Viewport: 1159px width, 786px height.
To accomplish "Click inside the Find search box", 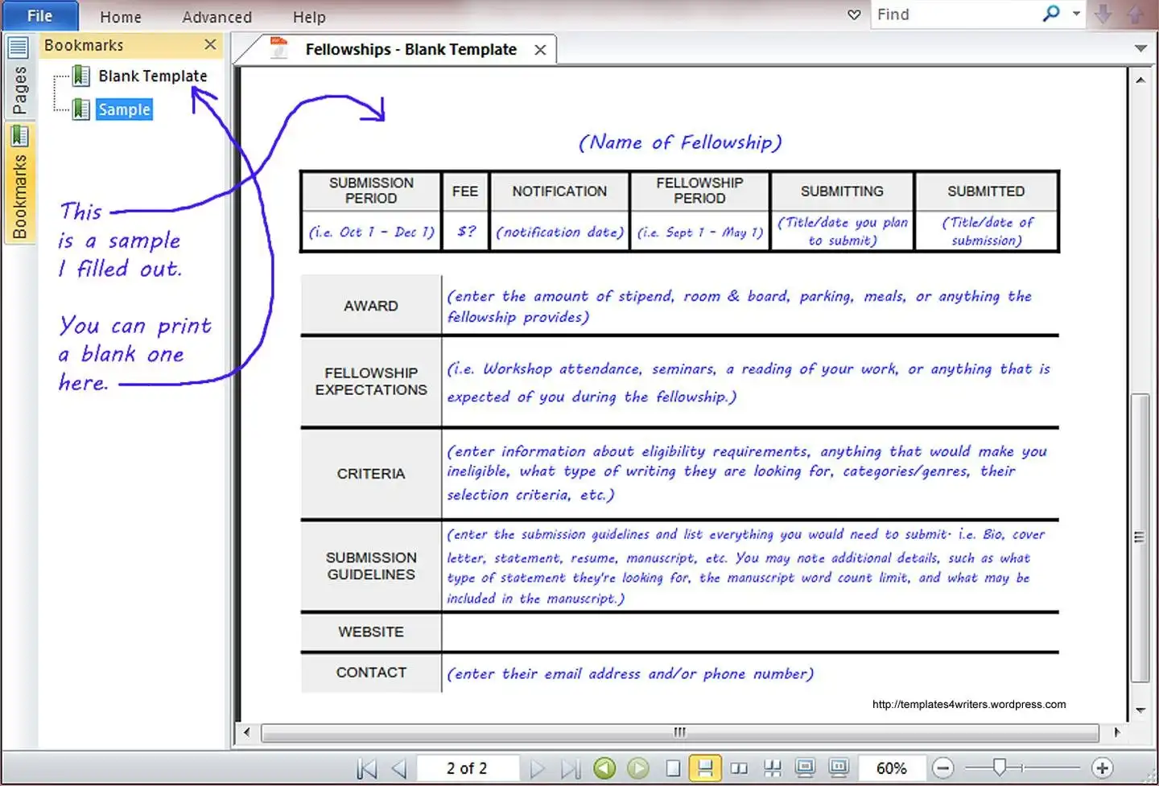I will tap(955, 14).
